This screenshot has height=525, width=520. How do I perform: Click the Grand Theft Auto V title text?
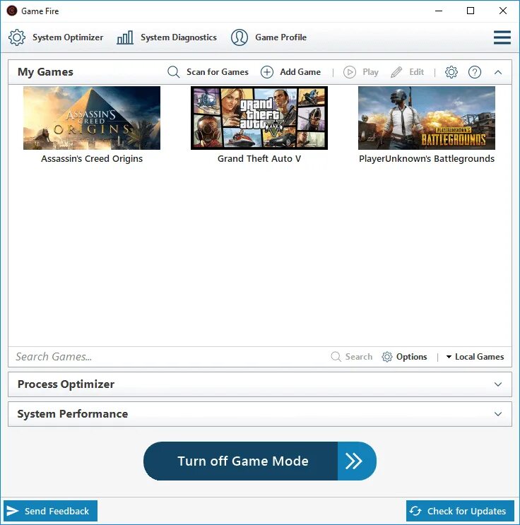coord(259,159)
